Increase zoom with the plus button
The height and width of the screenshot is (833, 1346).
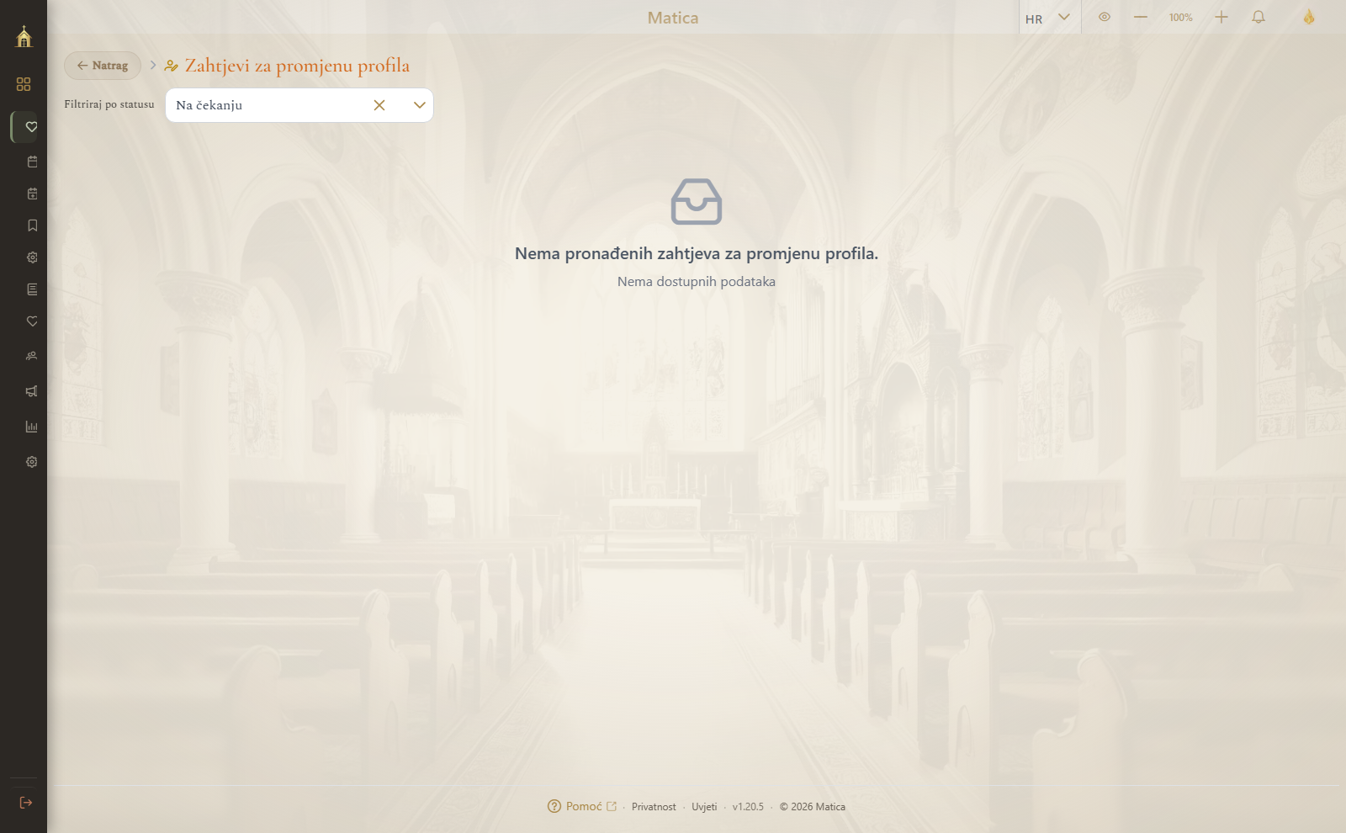pyautogui.click(x=1221, y=17)
